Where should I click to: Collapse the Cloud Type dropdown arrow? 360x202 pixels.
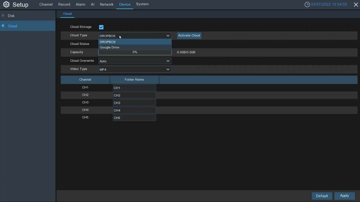click(x=168, y=35)
